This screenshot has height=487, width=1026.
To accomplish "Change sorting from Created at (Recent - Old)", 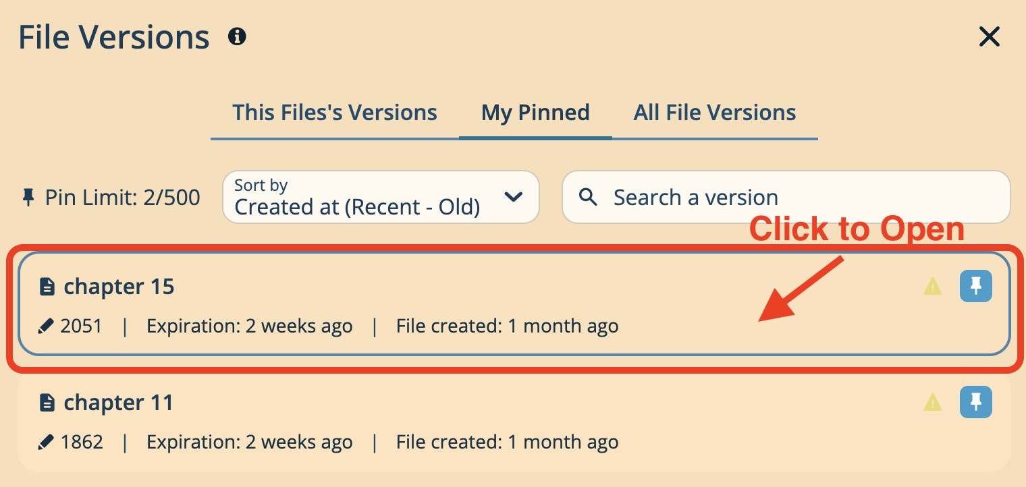I will point(381,197).
